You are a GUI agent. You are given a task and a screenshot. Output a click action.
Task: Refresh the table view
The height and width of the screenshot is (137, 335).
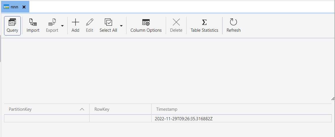click(x=234, y=26)
